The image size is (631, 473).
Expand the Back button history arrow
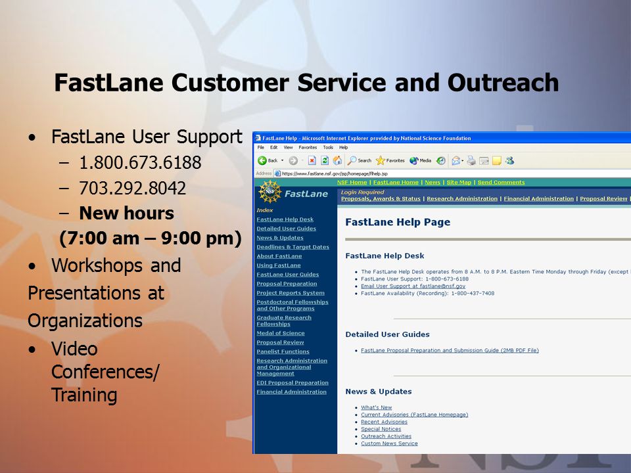(x=282, y=160)
